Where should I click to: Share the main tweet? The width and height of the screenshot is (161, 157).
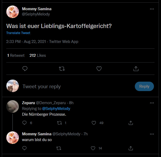coord(136,69)
